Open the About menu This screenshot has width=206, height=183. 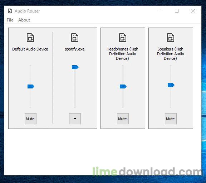(24, 20)
